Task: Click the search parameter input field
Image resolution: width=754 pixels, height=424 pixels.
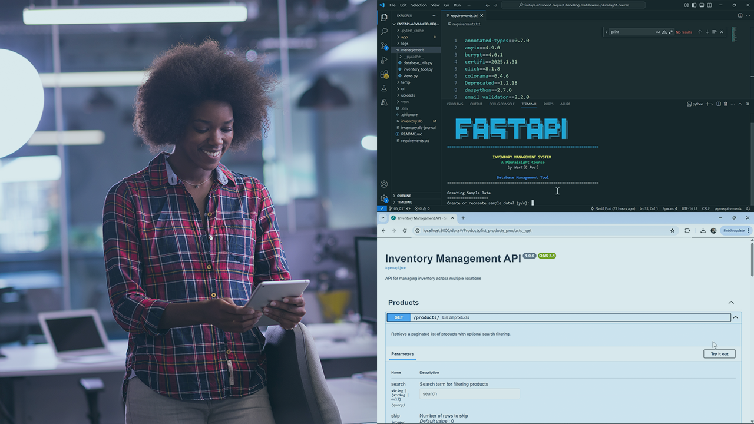Action: [x=469, y=394]
